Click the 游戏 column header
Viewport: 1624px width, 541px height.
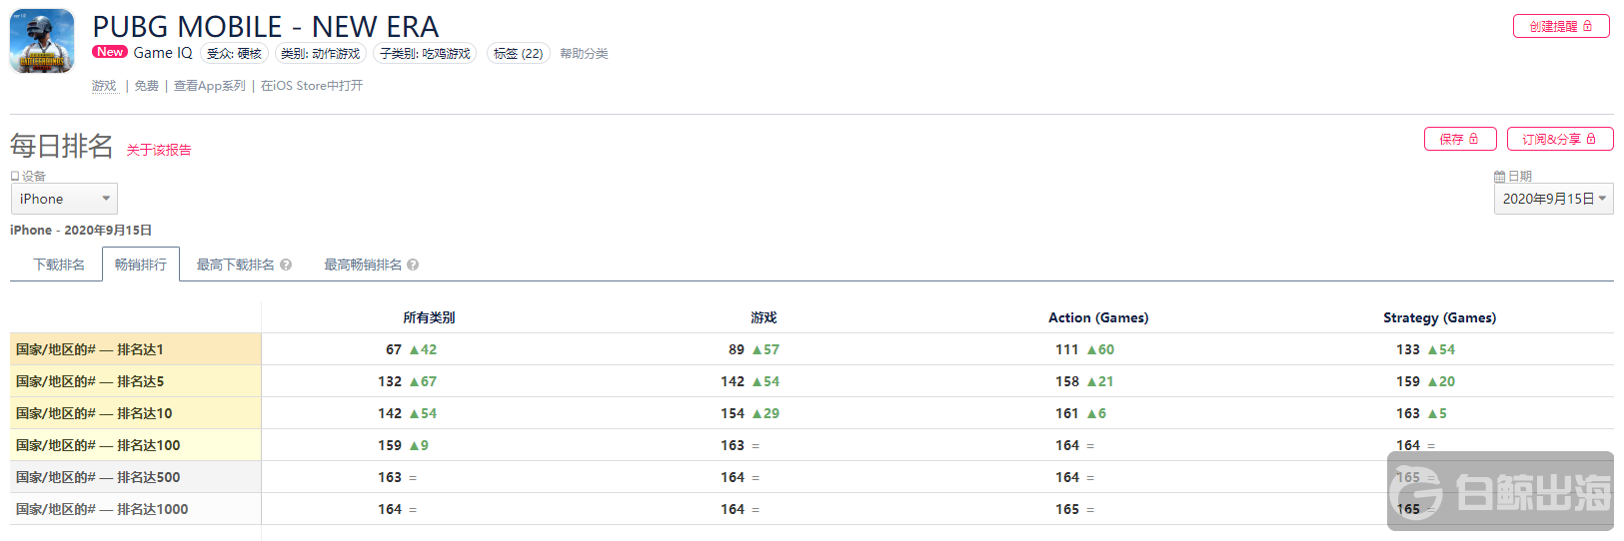(764, 317)
